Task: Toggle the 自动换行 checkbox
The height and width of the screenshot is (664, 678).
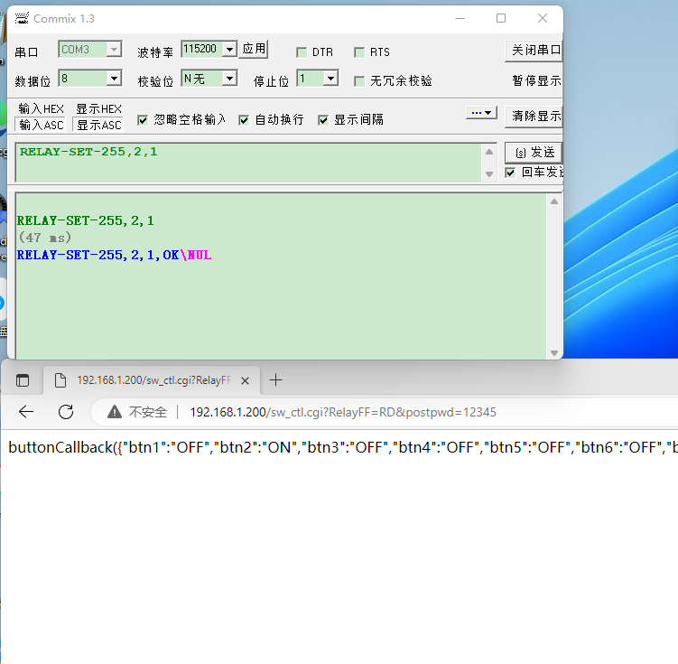Action: [244, 119]
